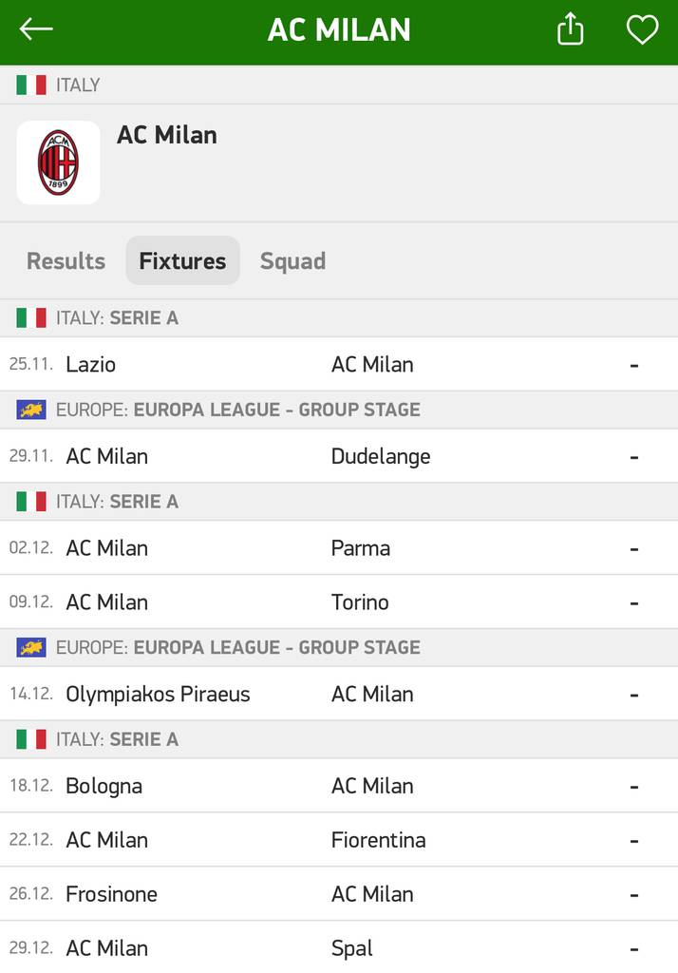Open the first Italy: Serie A league header

pyautogui.click(x=339, y=317)
